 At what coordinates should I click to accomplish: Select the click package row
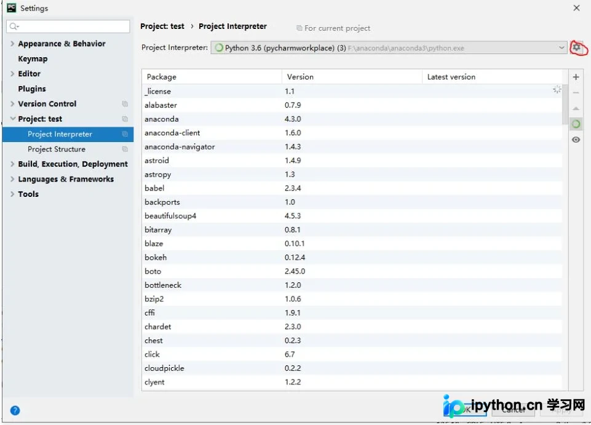click(352, 354)
